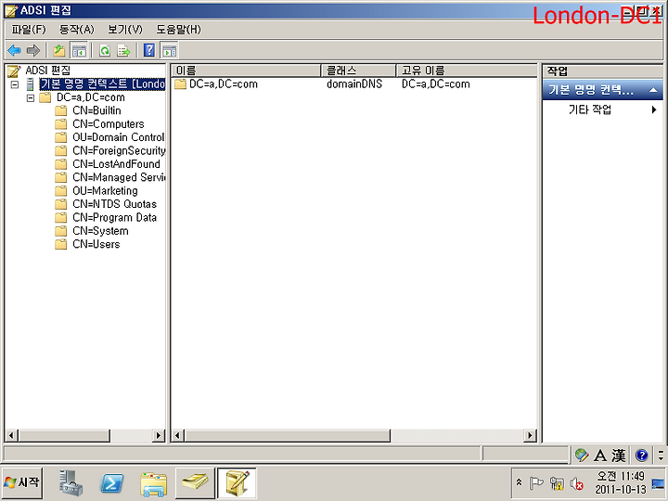668x501 pixels.
Task: Launch PowerShell from the taskbar
Action: point(111,483)
